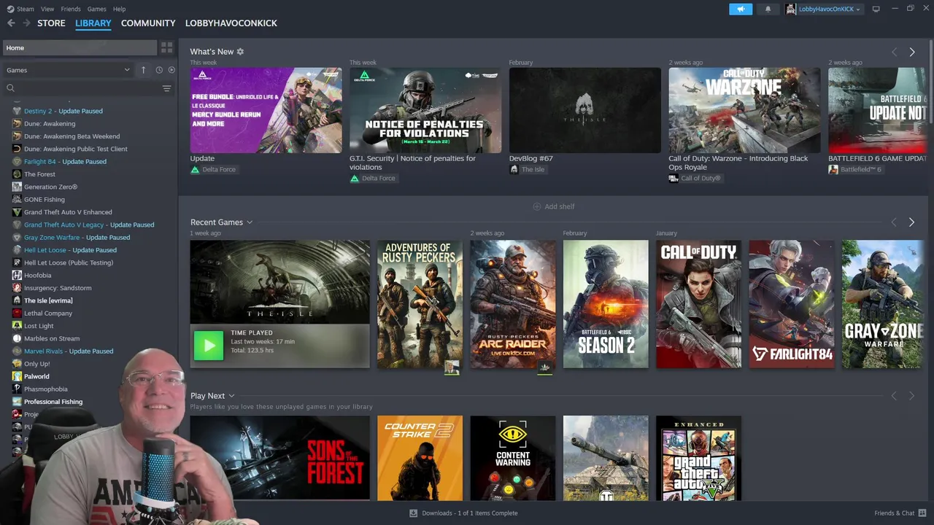Click Battlefield 6 icon under game update news
Viewport: 934px width, 525px height.
tap(833, 169)
